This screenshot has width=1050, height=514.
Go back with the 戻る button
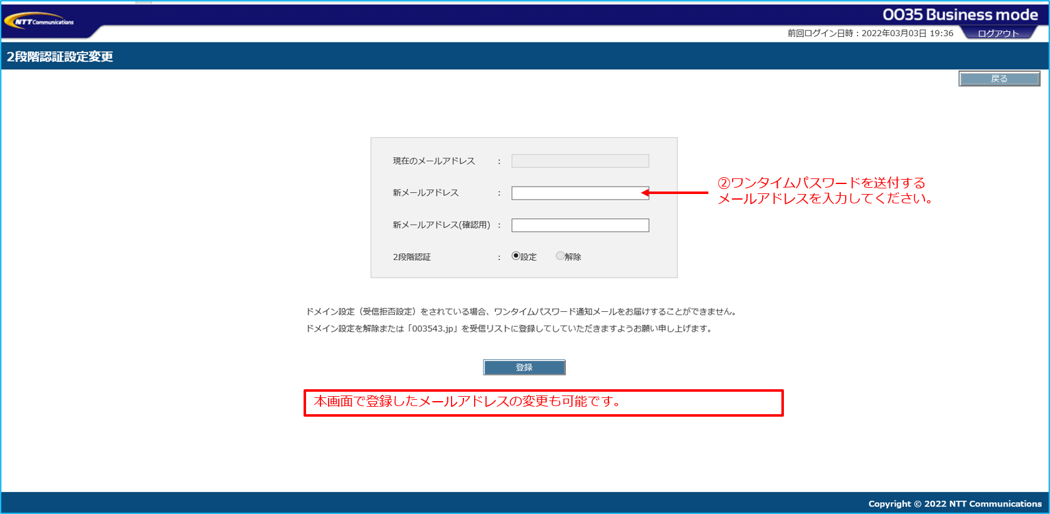(x=999, y=79)
